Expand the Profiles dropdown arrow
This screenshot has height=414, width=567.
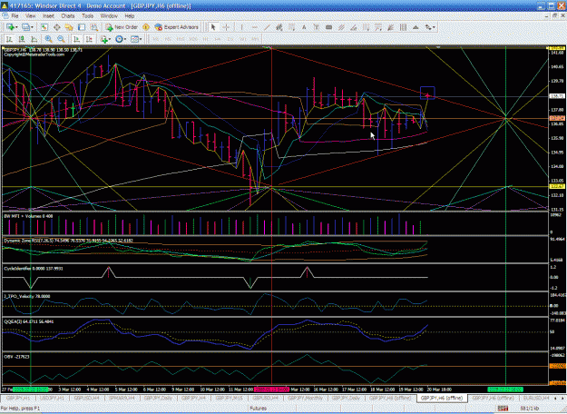point(32,27)
